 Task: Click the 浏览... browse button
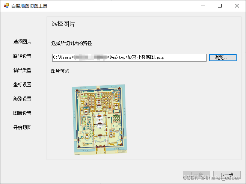point(223,57)
